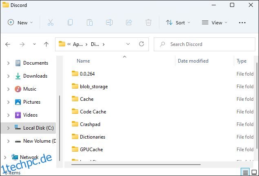Click the Paste clipboard icon
The image size is (259, 176).
click(x=89, y=22)
